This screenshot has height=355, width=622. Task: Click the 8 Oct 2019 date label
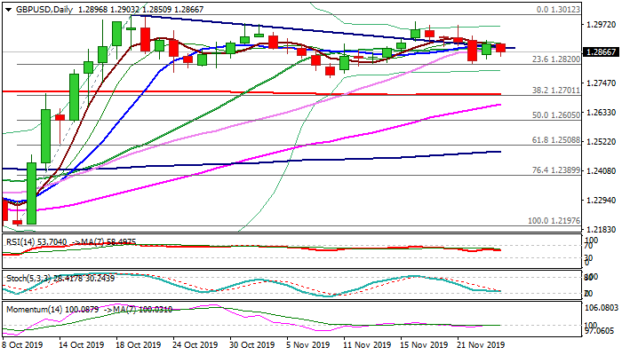pos(22,344)
